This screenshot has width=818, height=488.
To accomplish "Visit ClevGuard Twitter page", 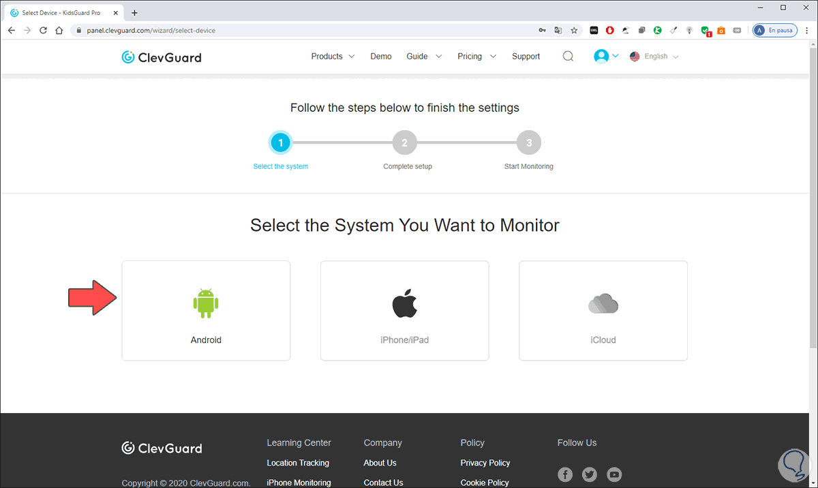I will (x=590, y=474).
